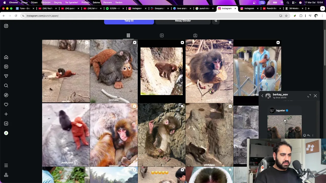
Task: Open reel of monkey climbing white rock
Action: click(161, 71)
